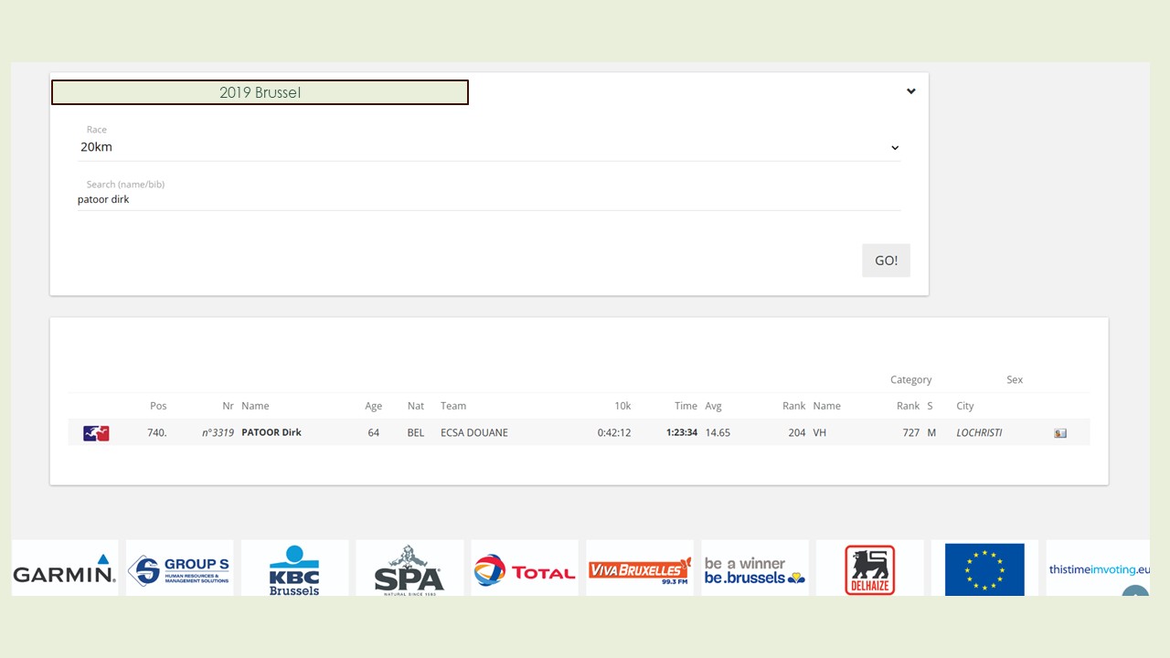Click the be.brussels sponsor logo

(x=755, y=568)
